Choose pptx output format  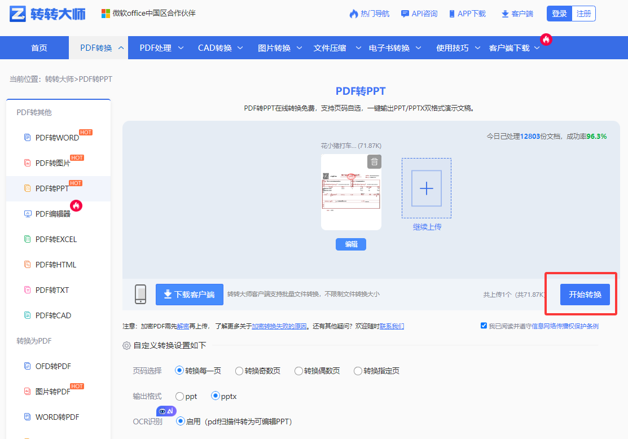click(x=216, y=396)
